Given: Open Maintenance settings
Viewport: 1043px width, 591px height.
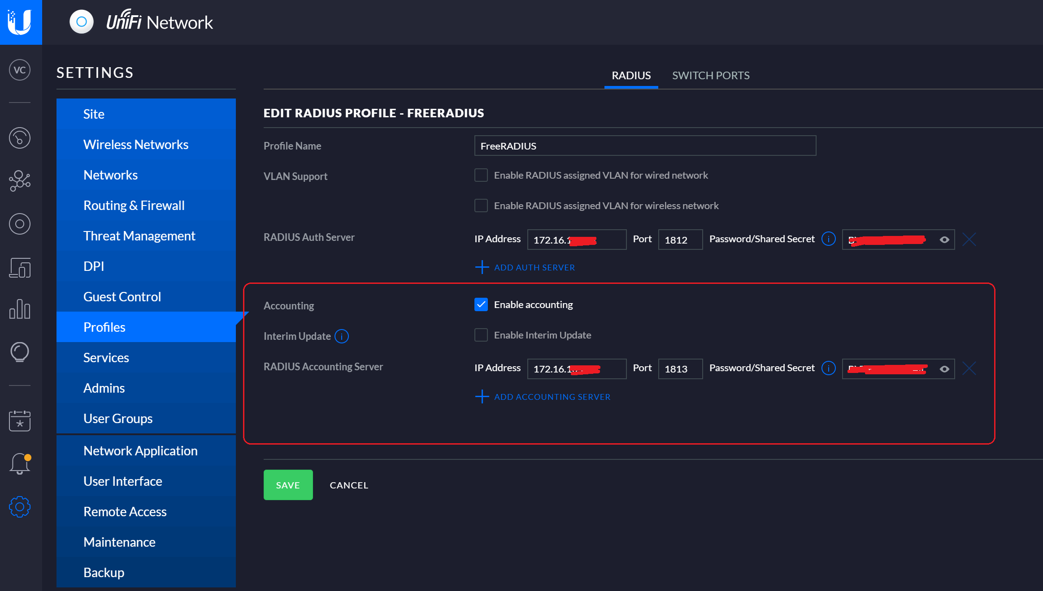Looking at the screenshot, I should tap(146, 542).
